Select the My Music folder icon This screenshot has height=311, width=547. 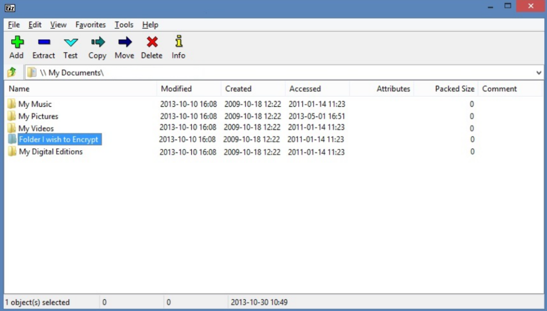tap(12, 104)
